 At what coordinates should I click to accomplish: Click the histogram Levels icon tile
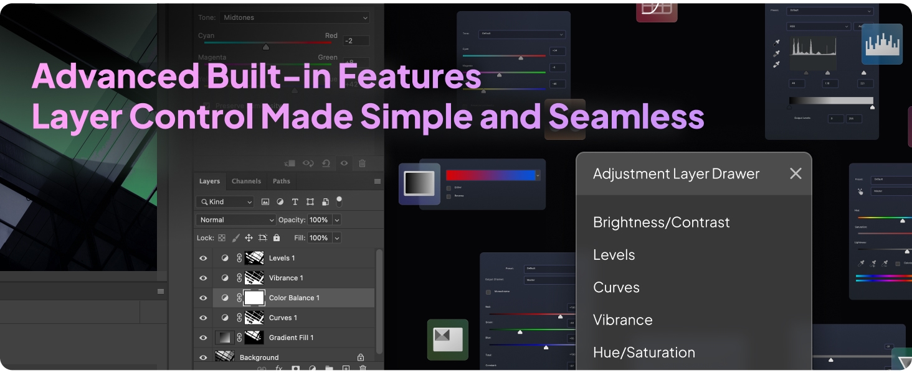pyautogui.click(x=881, y=44)
